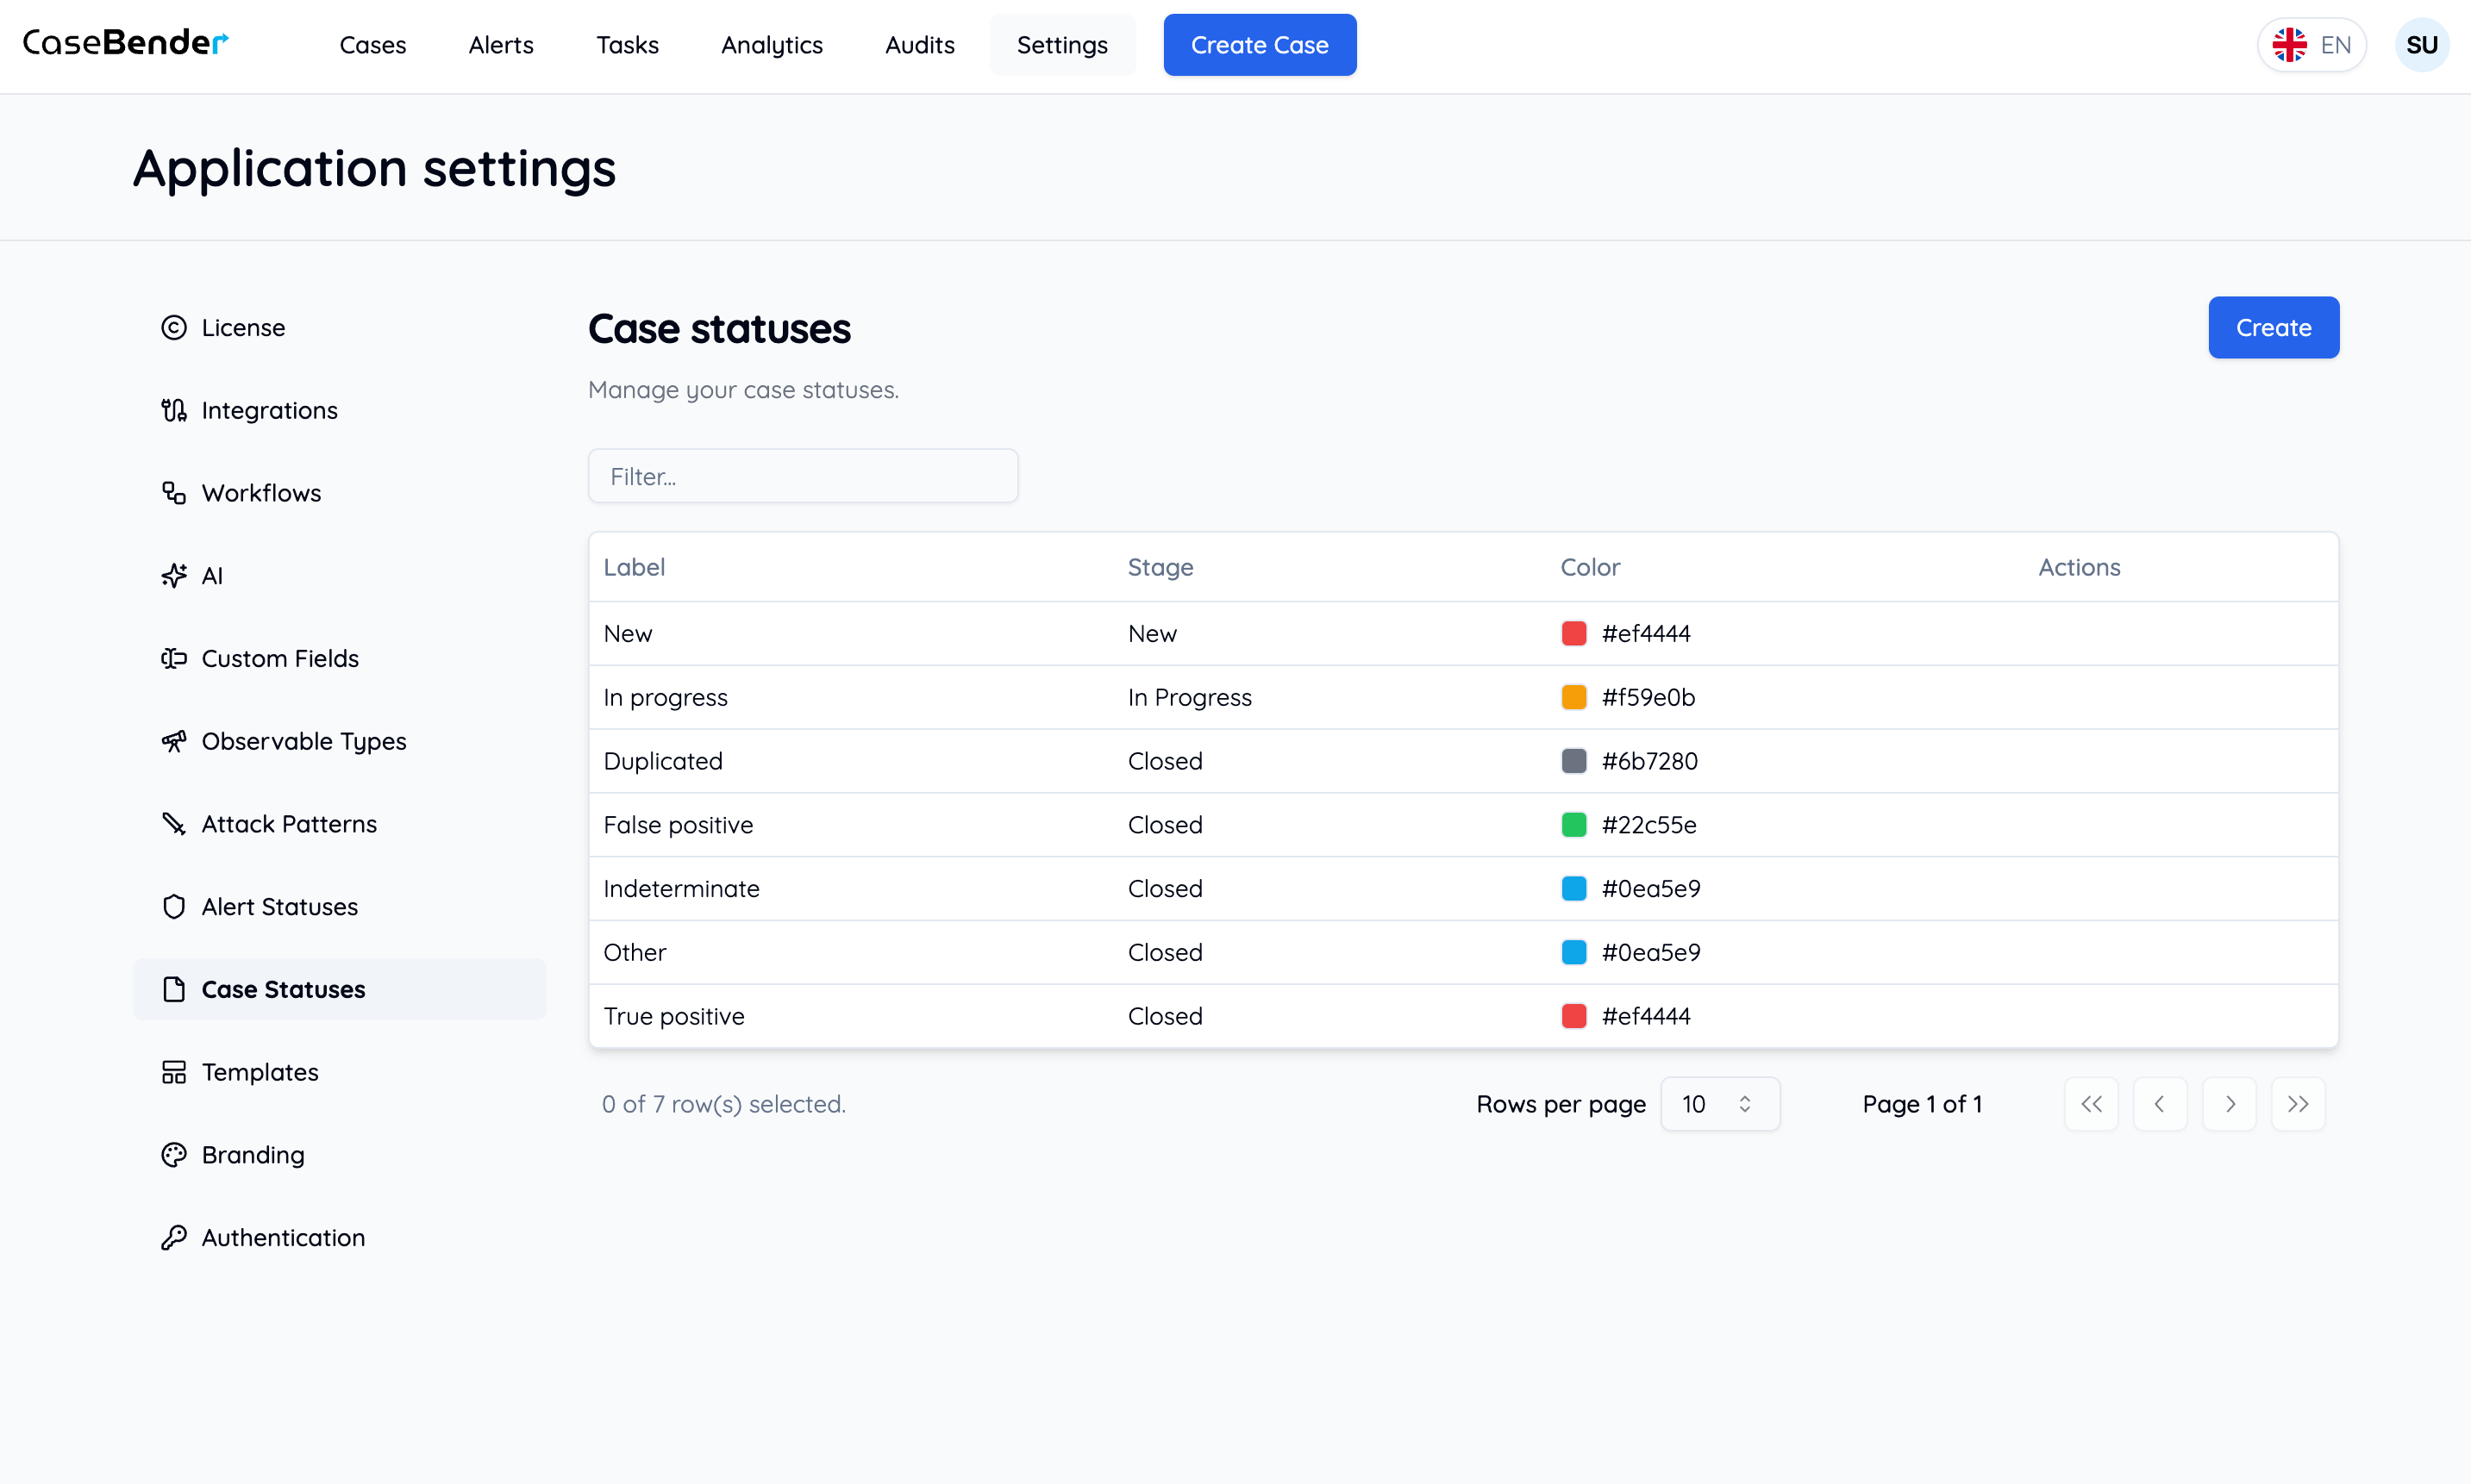Screen dimensions: 2471x1484
Task: Click the Authentication key icon
Action: (x=174, y=1238)
